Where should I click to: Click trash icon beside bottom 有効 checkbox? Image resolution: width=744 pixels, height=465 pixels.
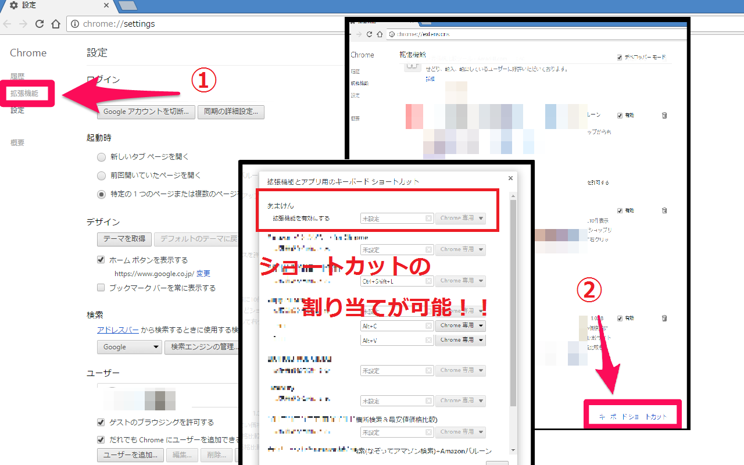664,318
